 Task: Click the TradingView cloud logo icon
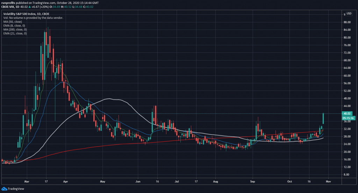[x=5, y=188]
